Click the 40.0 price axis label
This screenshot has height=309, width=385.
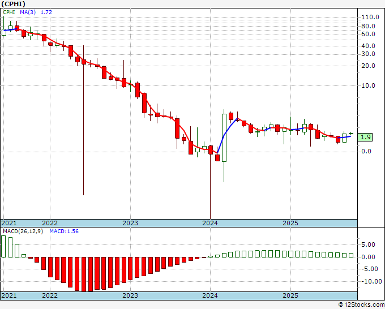(x=368, y=46)
